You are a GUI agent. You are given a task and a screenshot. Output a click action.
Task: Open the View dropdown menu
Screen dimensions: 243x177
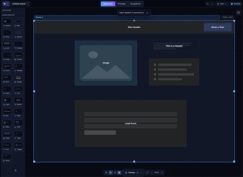coord(222,4)
